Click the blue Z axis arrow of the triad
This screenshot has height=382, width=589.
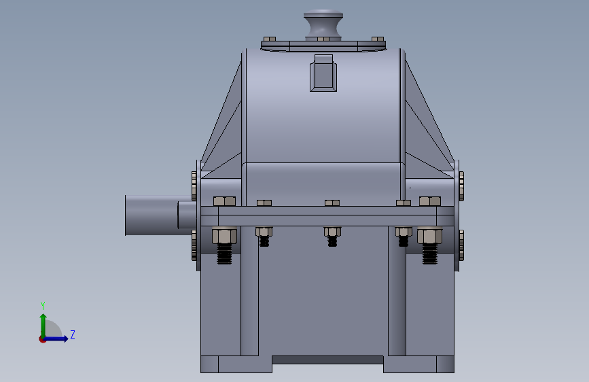tap(56, 338)
